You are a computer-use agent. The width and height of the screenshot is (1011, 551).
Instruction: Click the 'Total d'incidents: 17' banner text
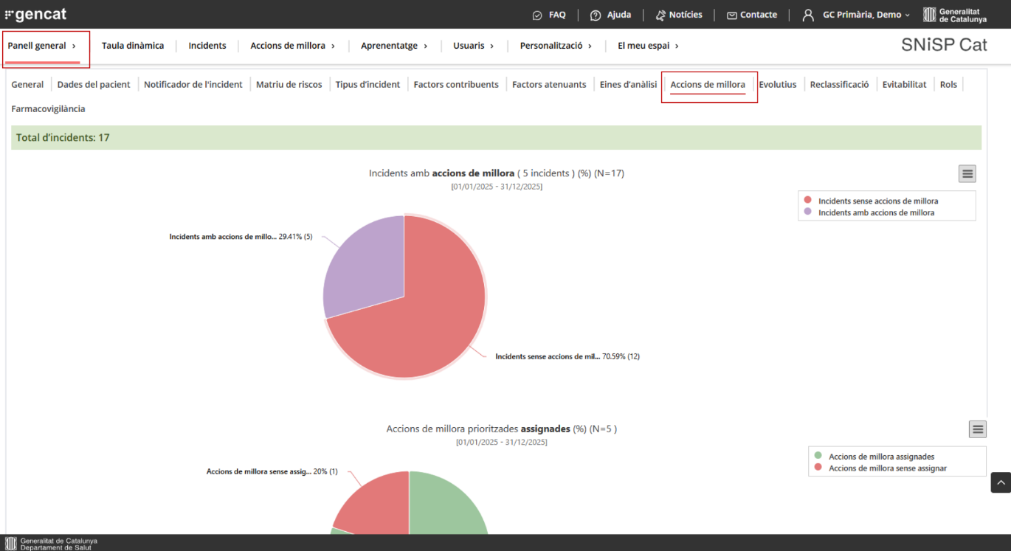63,137
